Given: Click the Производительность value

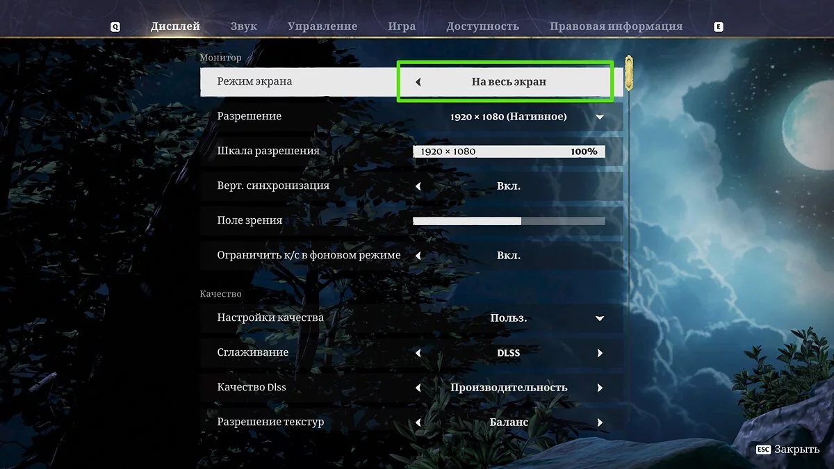Looking at the screenshot, I should [x=509, y=388].
